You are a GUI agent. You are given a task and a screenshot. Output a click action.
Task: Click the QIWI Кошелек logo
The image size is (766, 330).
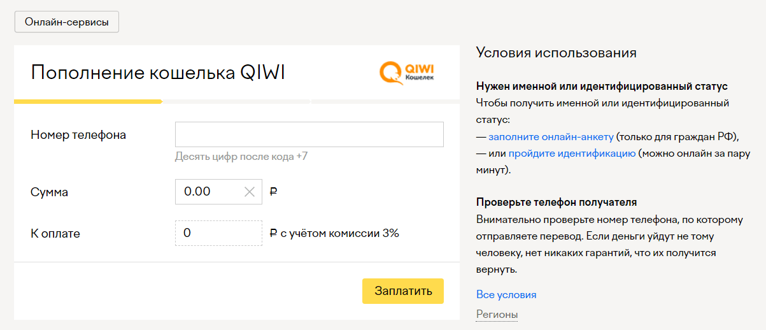[x=406, y=73]
